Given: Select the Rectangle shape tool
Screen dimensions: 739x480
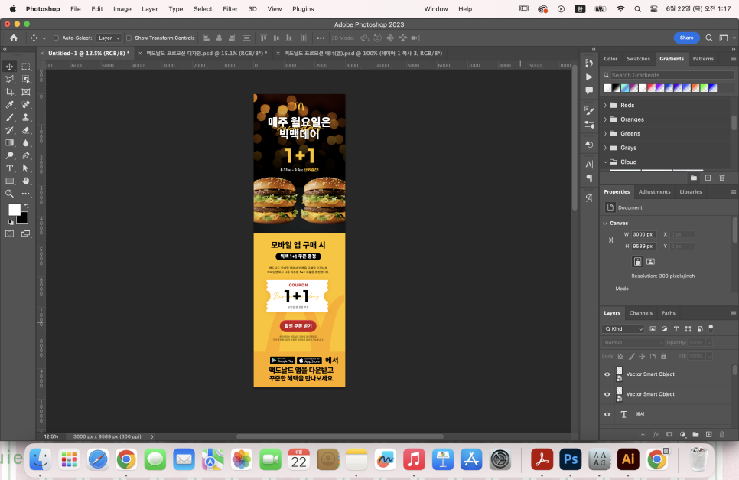Looking at the screenshot, I should 9,181.
